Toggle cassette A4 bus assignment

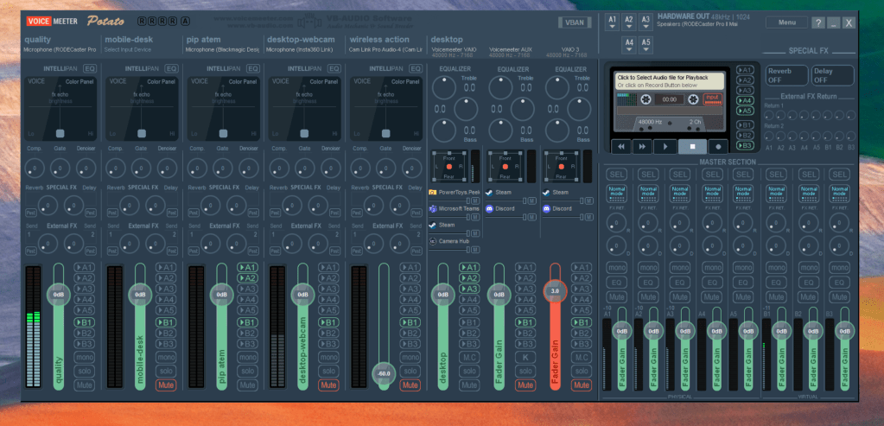(x=745, y=100)
